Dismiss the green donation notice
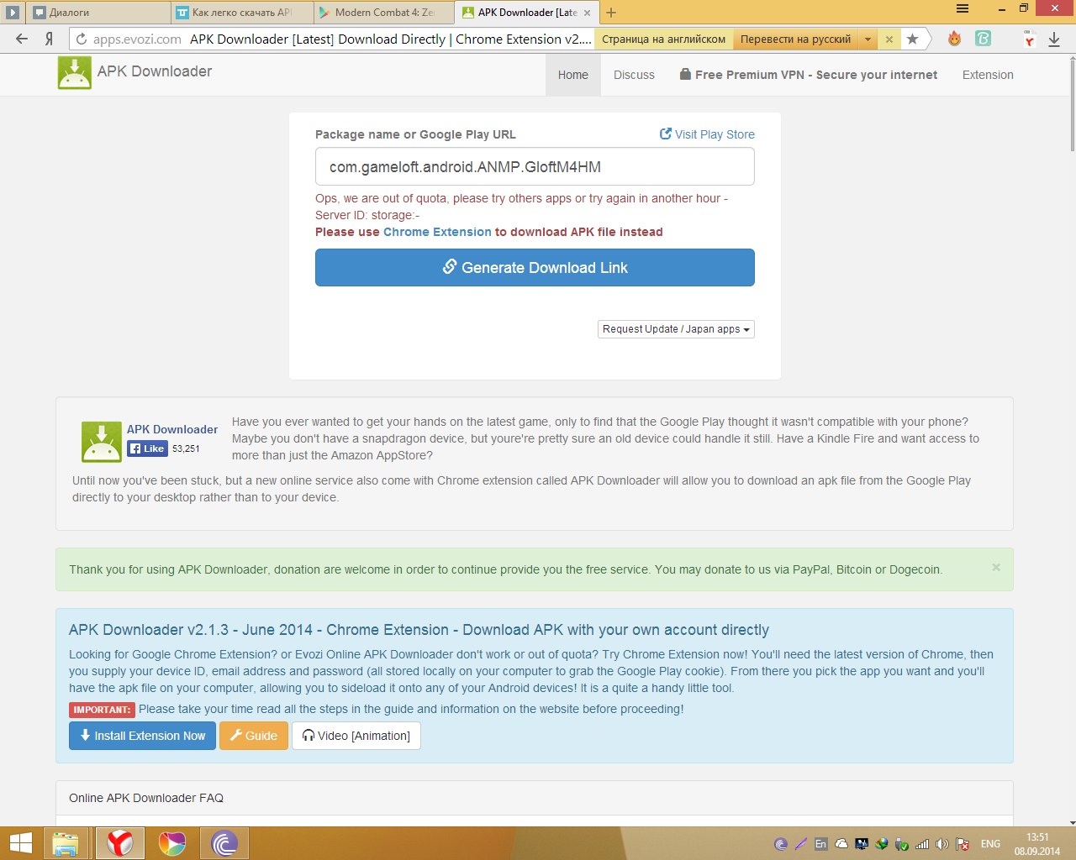The width and height of the screenshot is (1076, 860). coord(996,568)
